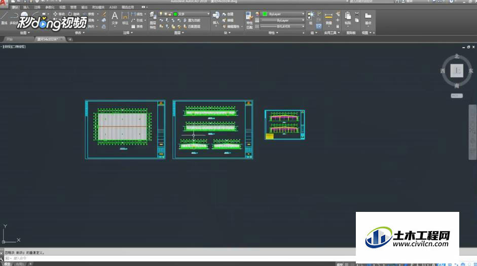Click Create (创建) block button
The height and width of the screenshot is (266, 477).
228,14
